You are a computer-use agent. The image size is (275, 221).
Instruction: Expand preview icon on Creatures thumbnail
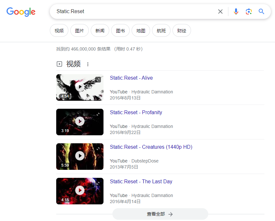[x=98, y=149]
